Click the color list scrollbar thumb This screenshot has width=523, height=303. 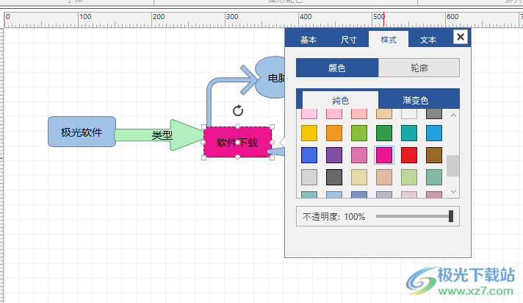453,165
